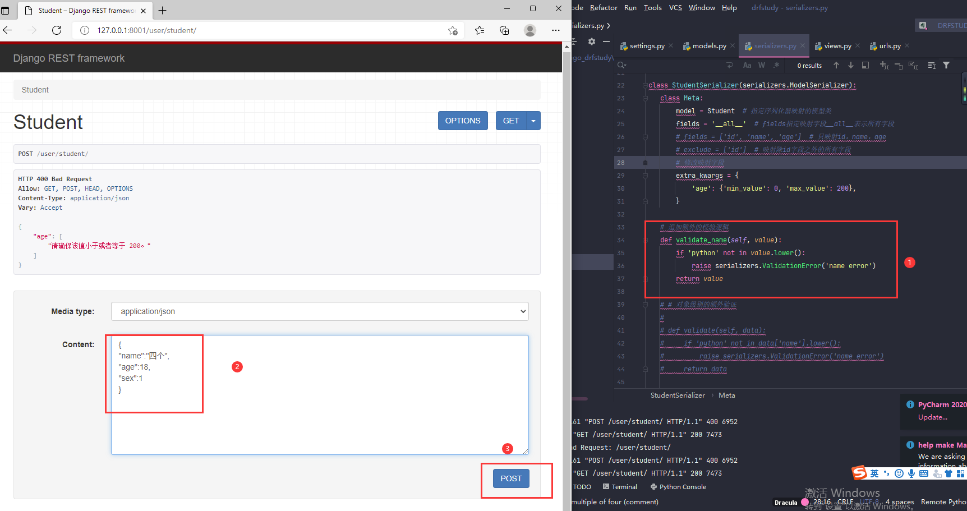Close the Student Django REST framework tab

point(143,11)
